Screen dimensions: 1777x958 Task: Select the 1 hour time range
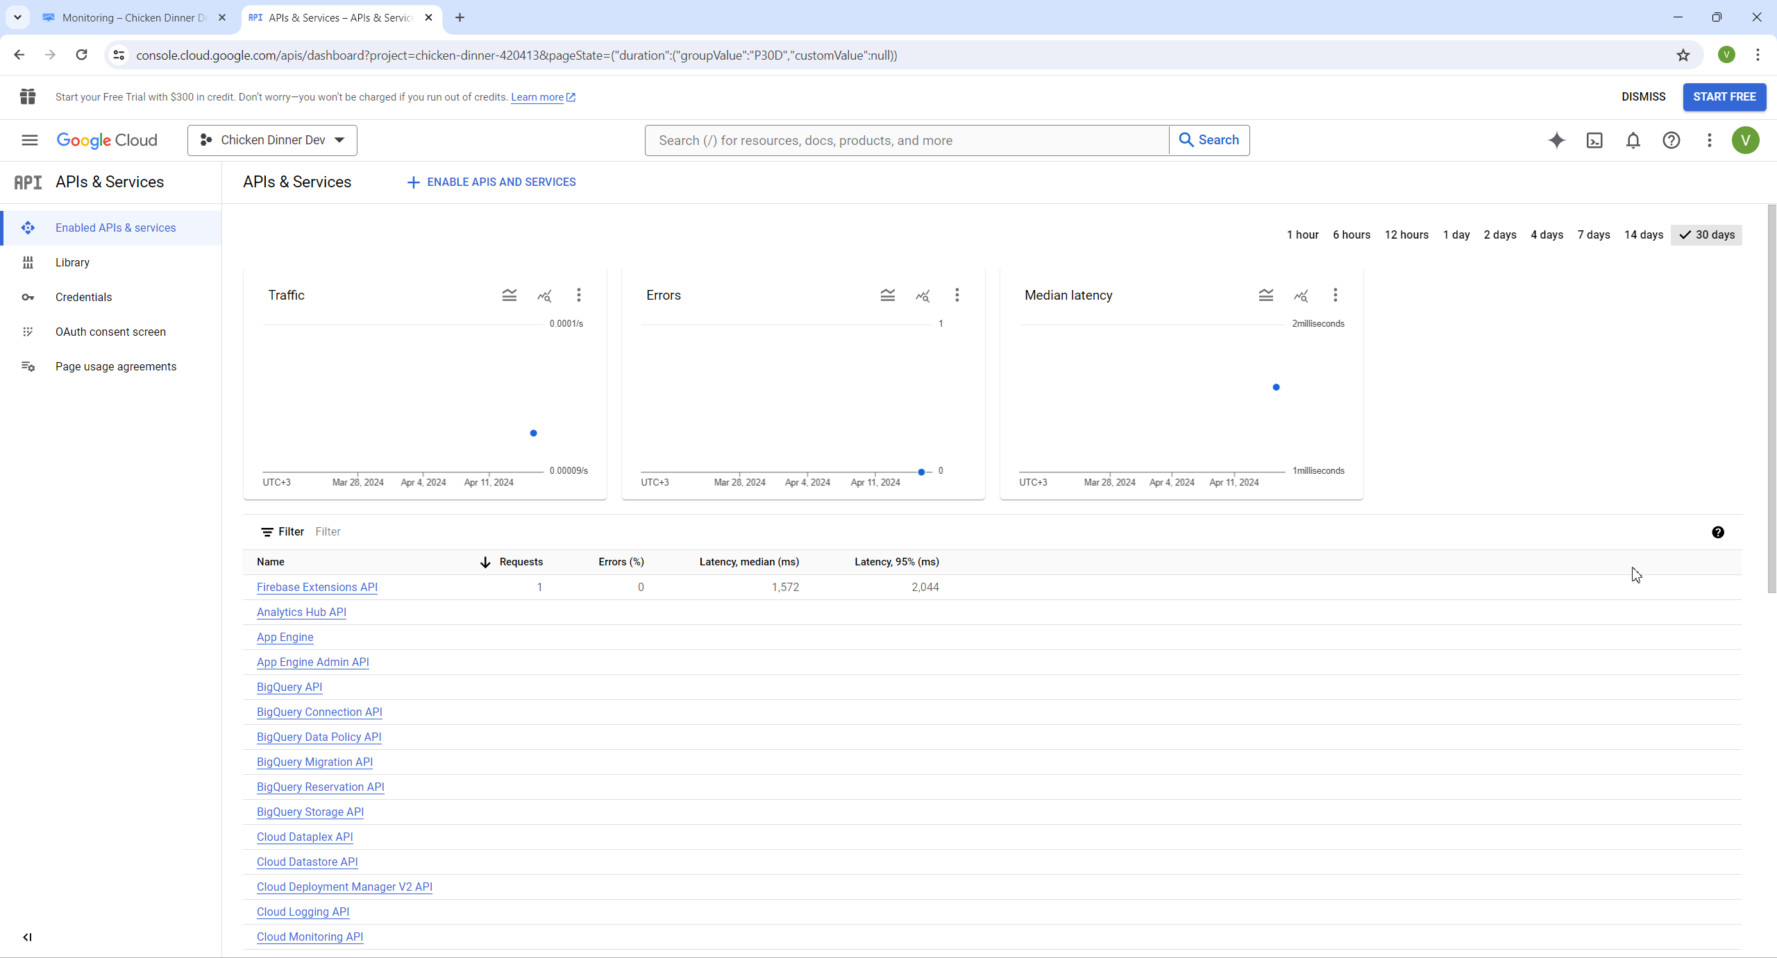pos(1302,234)
